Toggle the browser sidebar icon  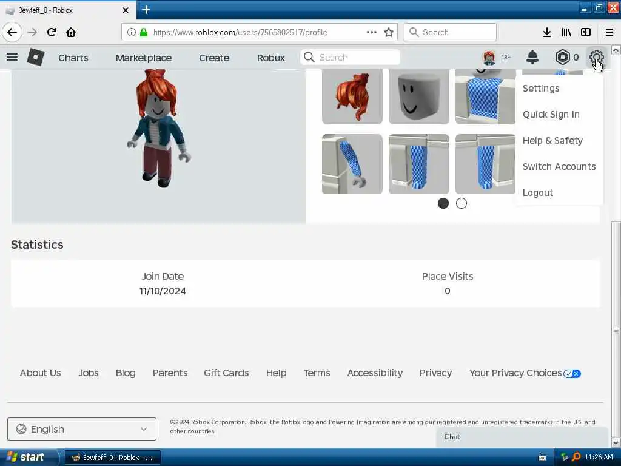click(x=586, y=32)
